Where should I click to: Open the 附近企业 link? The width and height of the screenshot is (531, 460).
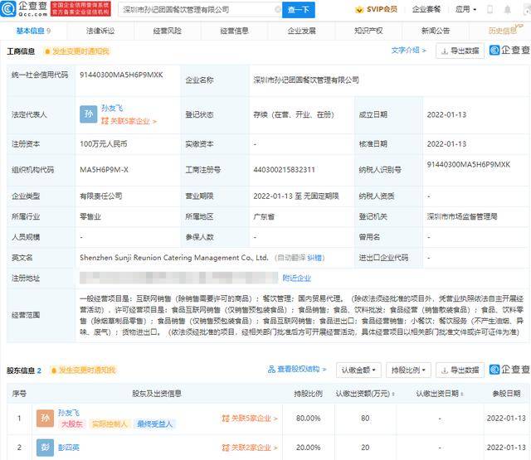296,278
